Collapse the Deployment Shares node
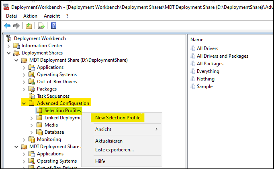Image resolution: width=274 pixels, height=169 pixels. pos(8,53)
